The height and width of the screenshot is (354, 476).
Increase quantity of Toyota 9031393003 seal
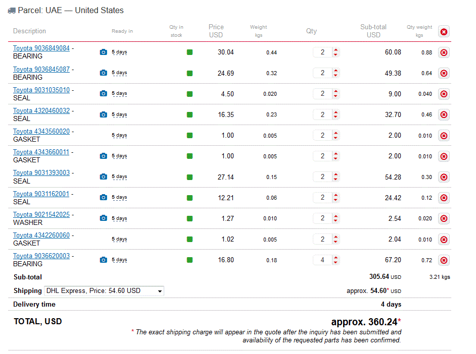point(336,174)
